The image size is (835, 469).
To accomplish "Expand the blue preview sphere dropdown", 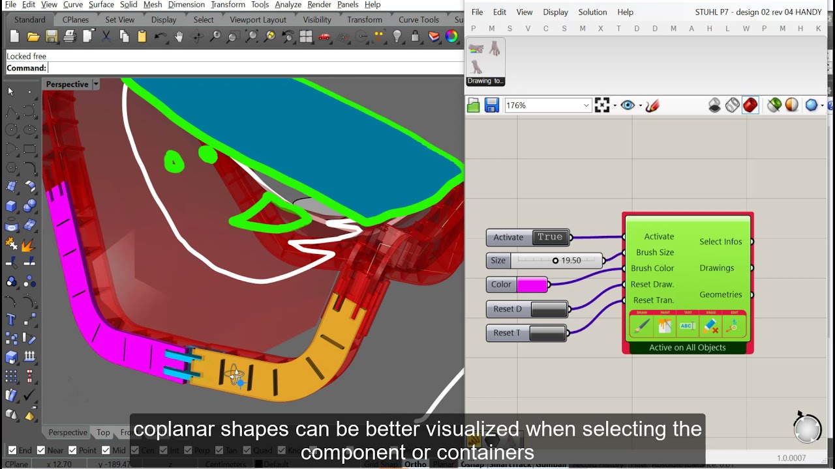I will tap(824, 106).
